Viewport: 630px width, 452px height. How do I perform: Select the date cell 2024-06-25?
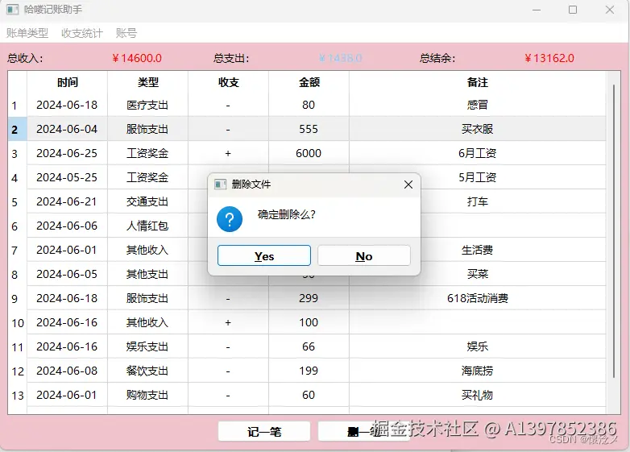click(67, 153)
